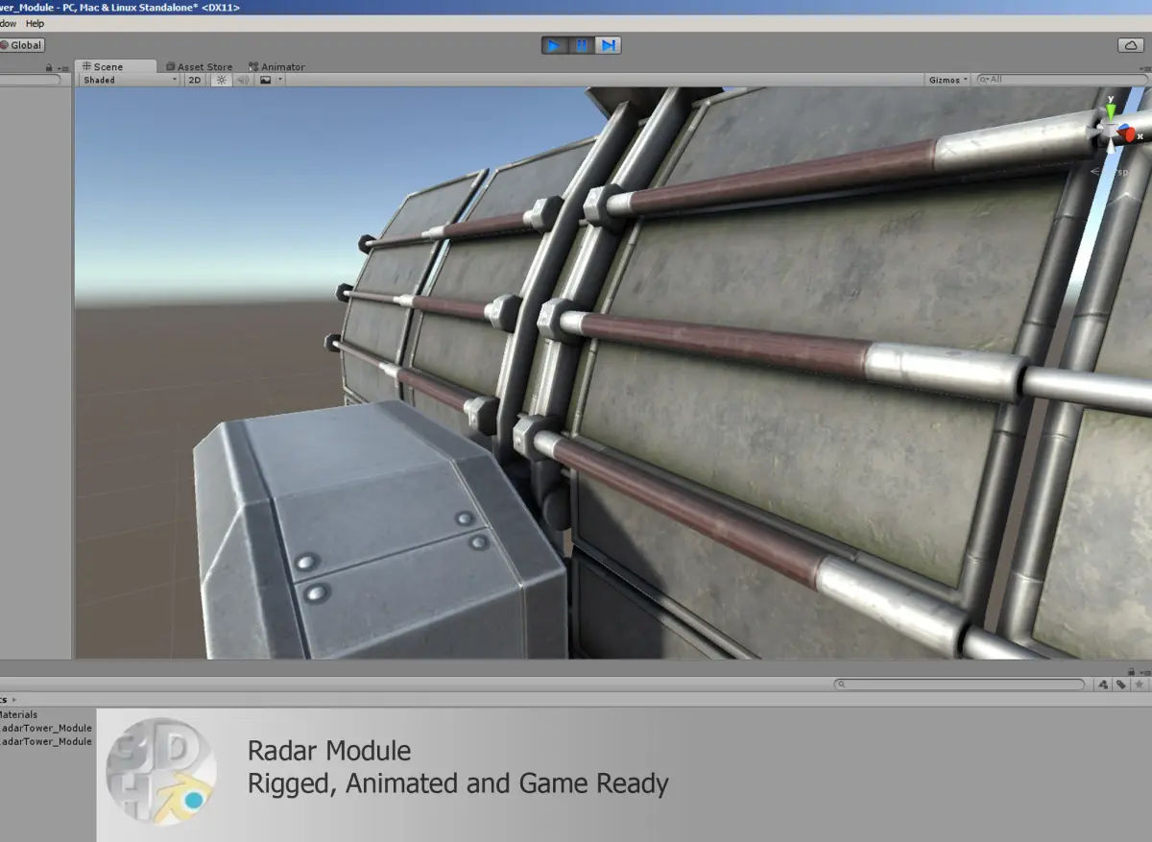The image size is (1152, 842).
Task: Click the lock icon of the left panel
Action: click(x=49, y=67)
